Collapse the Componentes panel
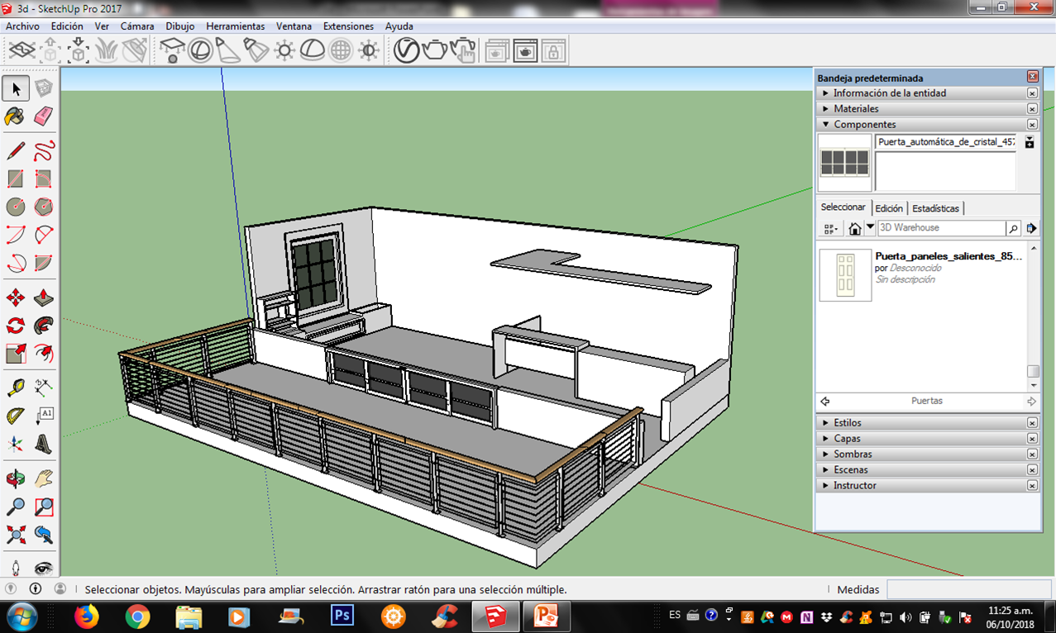 [864, 125]
